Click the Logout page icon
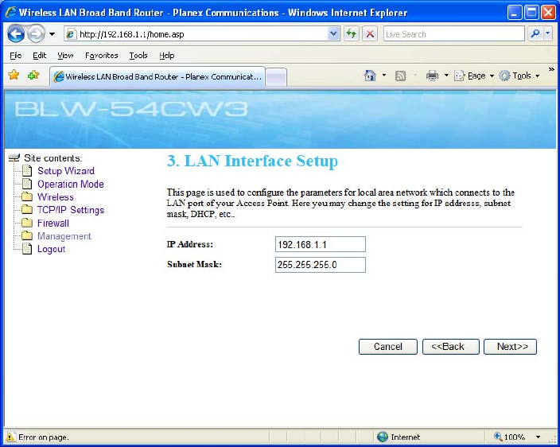560x447 pixels. 27,248
